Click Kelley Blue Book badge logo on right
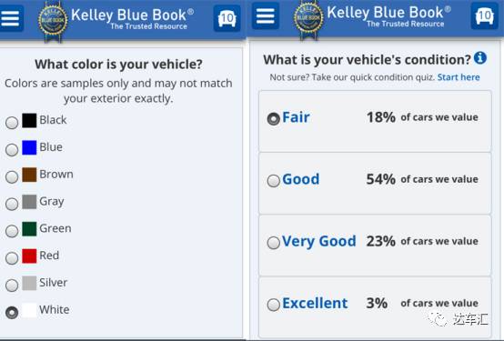 308,19
